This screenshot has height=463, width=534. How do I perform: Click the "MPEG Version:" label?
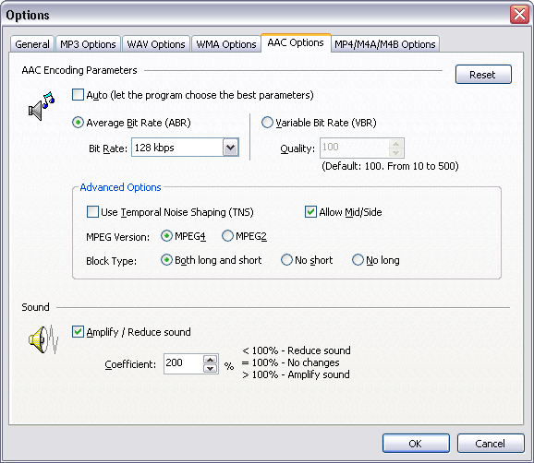point(118,237)
